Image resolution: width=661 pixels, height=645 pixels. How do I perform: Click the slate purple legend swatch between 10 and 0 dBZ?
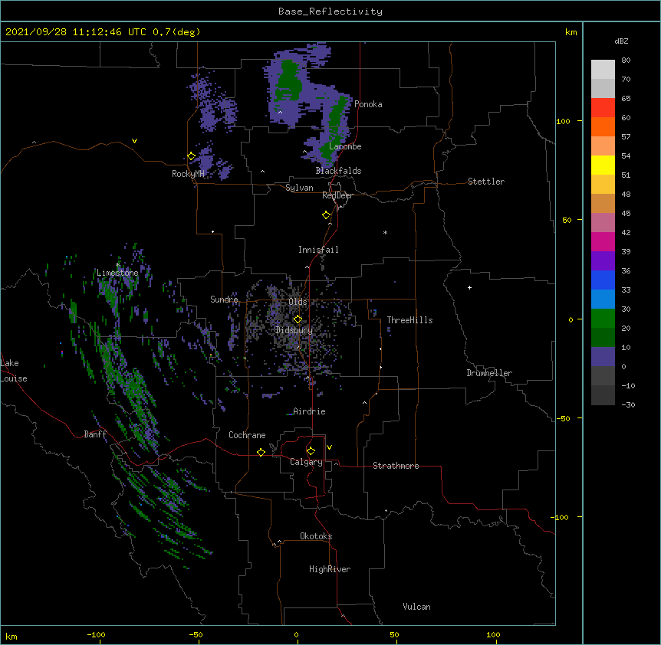coord(603,357)
